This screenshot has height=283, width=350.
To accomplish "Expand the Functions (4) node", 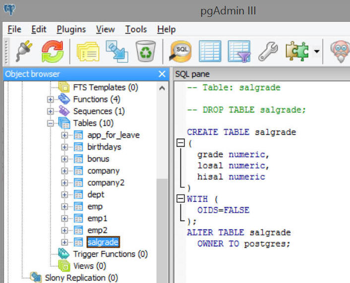I will pos(51,99).
